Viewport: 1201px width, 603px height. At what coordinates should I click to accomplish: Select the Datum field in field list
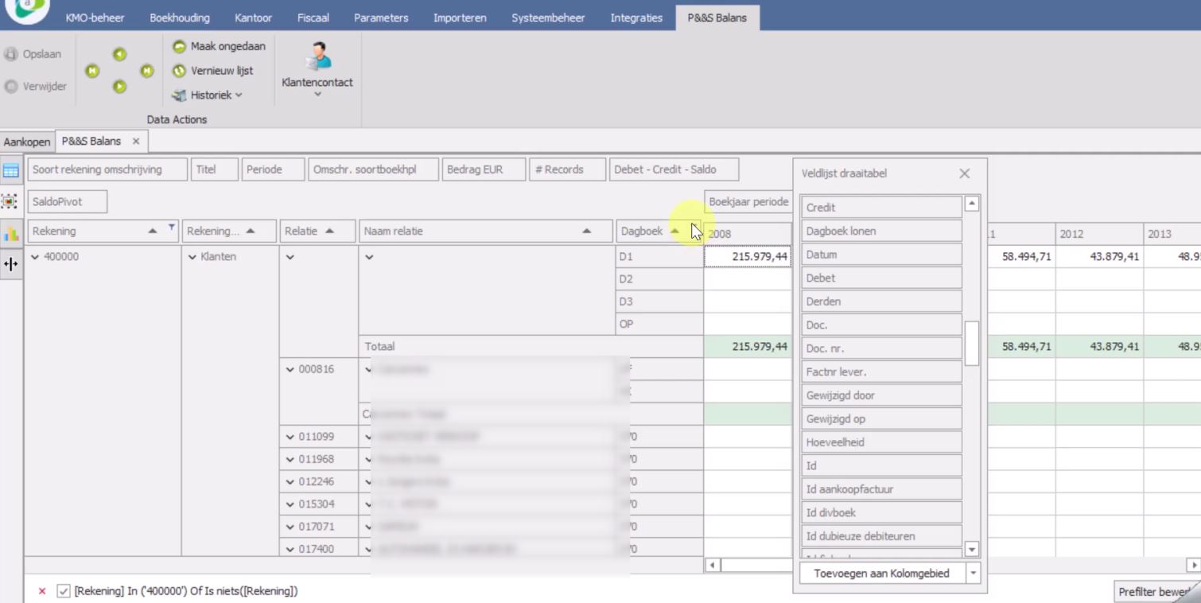pos(881,255)
